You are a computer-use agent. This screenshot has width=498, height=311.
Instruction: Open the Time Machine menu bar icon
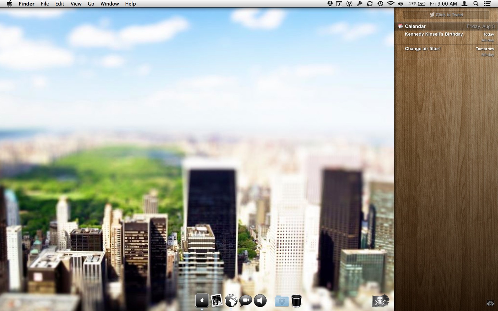(380, 4)
